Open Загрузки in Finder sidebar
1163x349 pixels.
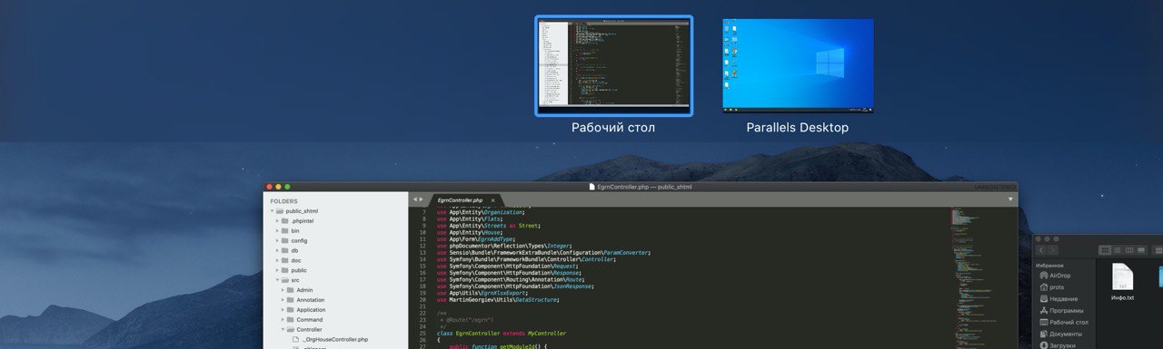pos(1059,344)
